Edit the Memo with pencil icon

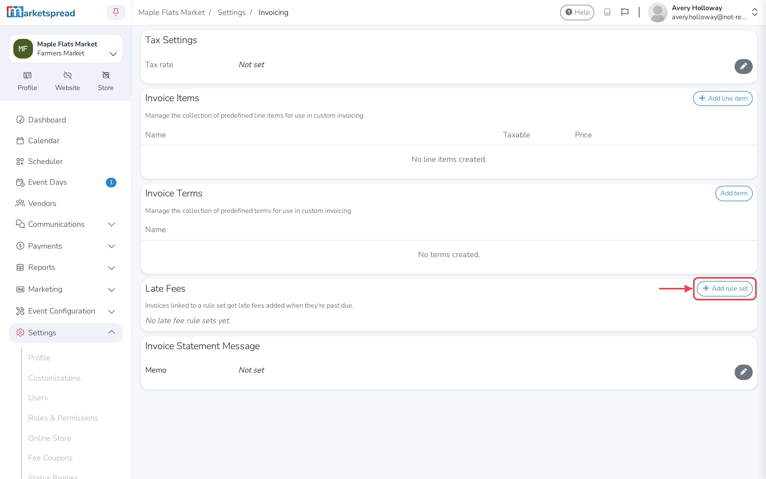[743, 372]
